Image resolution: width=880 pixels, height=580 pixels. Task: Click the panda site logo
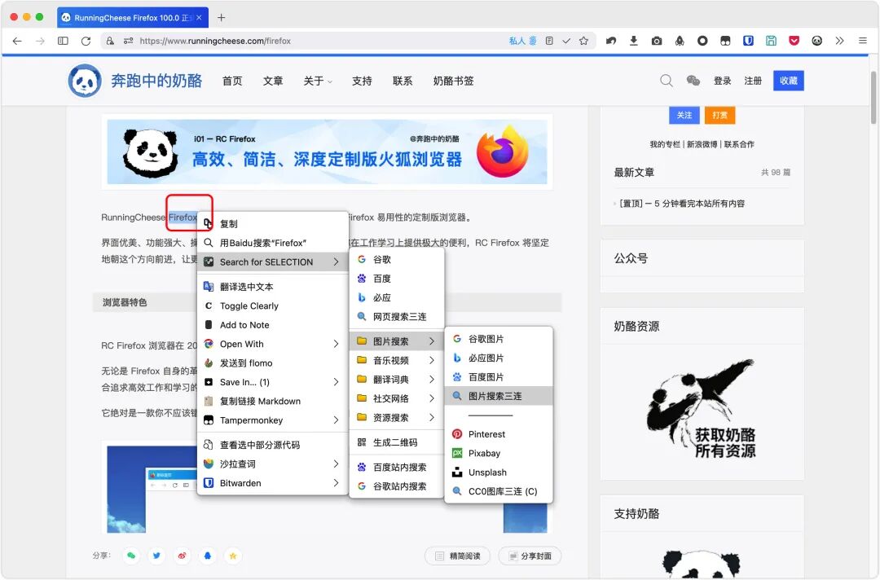(x=85, y=81)
